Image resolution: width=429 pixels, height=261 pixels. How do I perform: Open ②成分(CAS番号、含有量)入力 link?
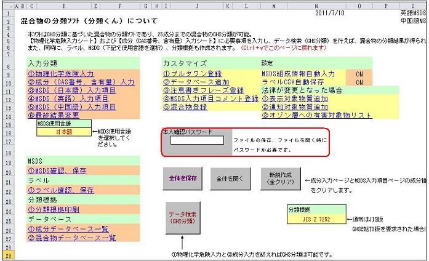81,82
